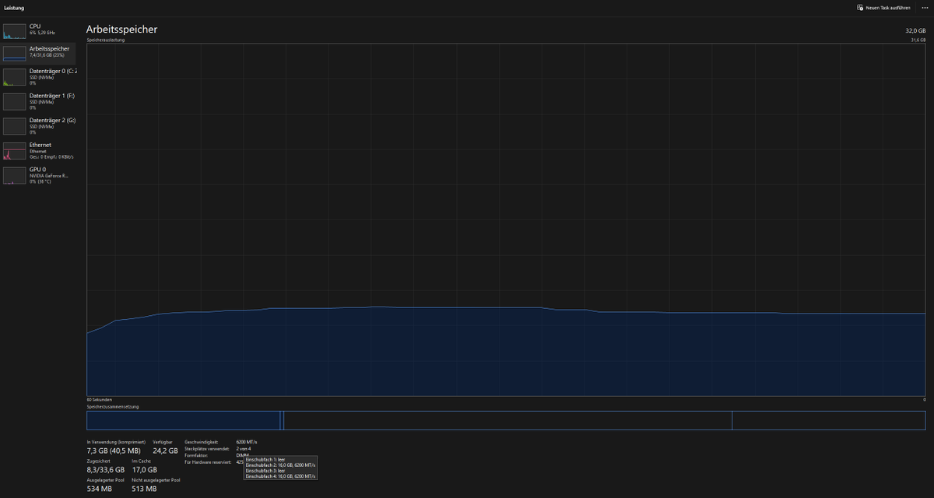Switch to Datenträger 2 (G:) view
Screen dimensions: 934x498
tap(39, 126)
